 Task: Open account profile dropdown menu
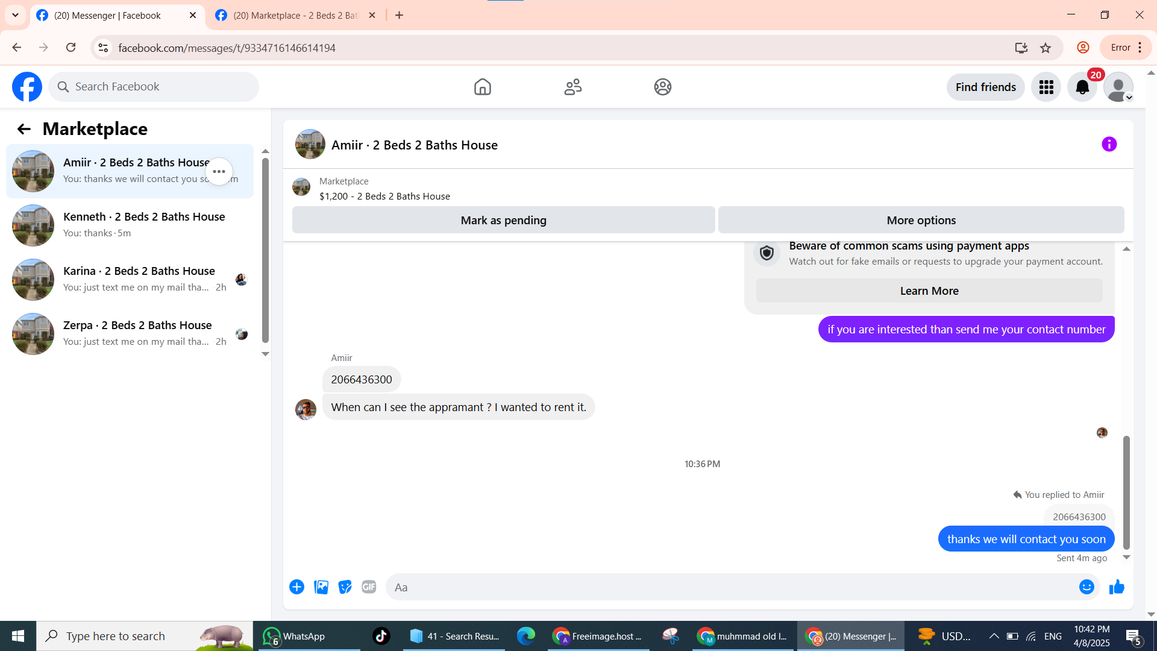coord(1118,87)
